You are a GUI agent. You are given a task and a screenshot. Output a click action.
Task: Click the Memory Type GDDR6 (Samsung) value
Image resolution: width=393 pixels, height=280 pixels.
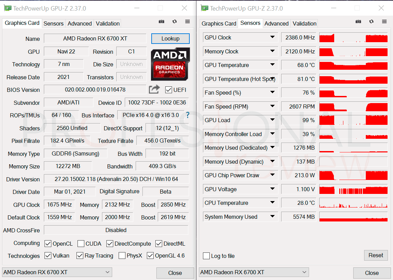(x=75, y=153)
